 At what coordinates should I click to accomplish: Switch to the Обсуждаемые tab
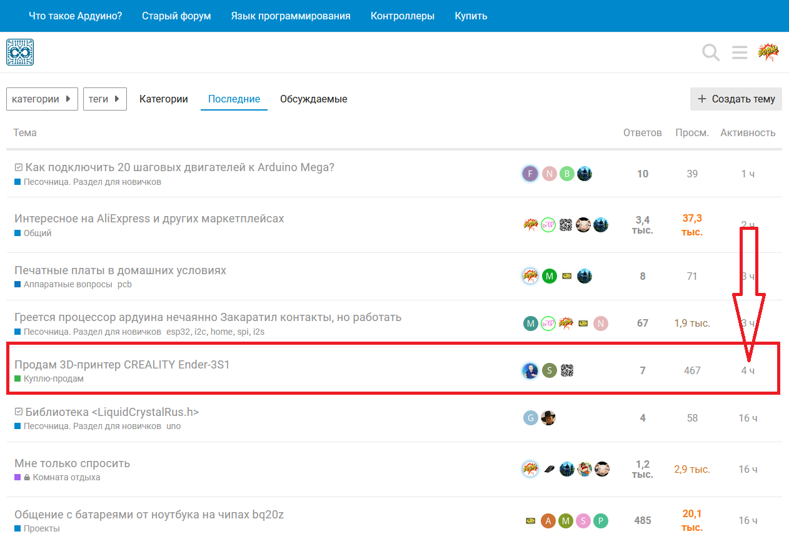click(x=313, y=99)
